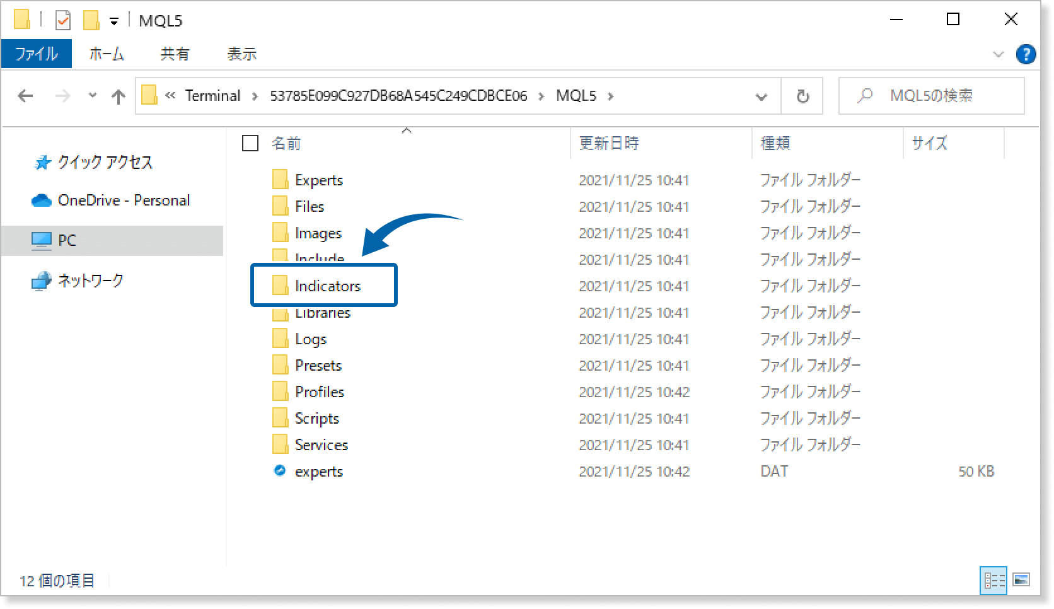The height and width of the screenshot is (609, 1054).
Task: Toggle the select-all items checkbox
Action: point(250,143)
